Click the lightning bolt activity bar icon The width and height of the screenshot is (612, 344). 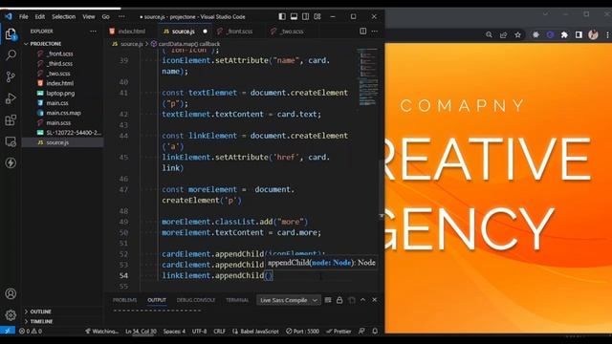(x=11, y=162)
